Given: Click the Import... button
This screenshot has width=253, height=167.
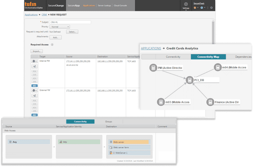Looking at the screenshot, I should point(36,51).
